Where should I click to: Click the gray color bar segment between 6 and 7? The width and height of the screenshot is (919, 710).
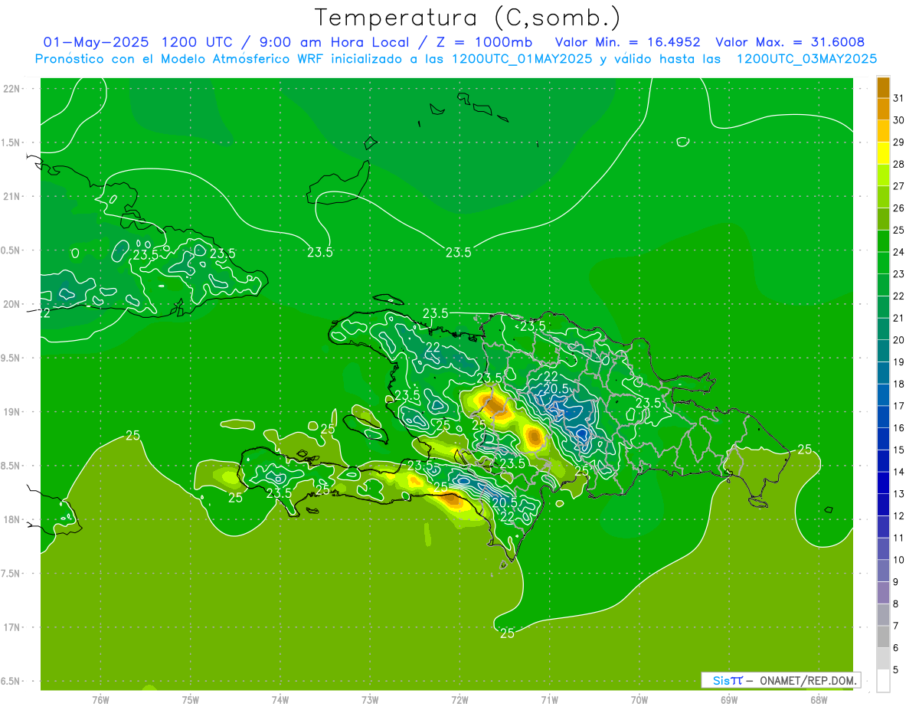click(x=883, y=636)
